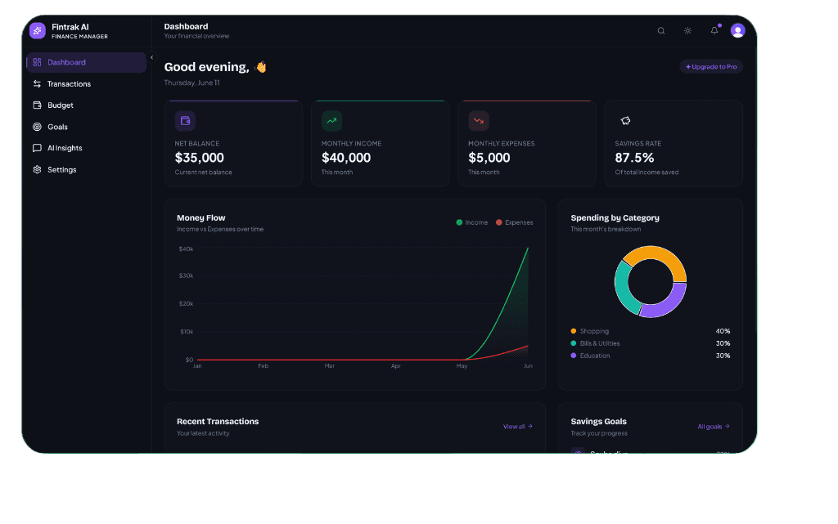Open the Goals menu item
Image resolution: width=838 pixels, height=524 pixels.
point(86,127)
